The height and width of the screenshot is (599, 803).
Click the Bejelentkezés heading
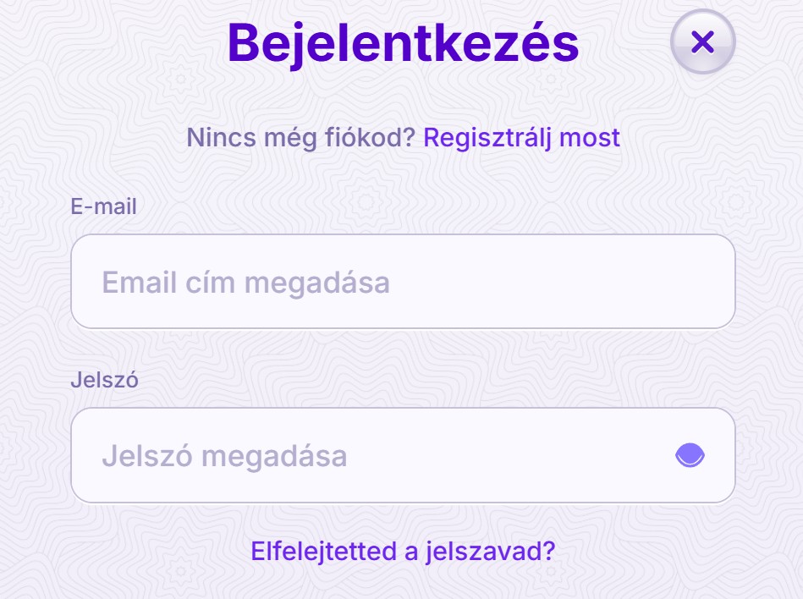click(403, 43)
